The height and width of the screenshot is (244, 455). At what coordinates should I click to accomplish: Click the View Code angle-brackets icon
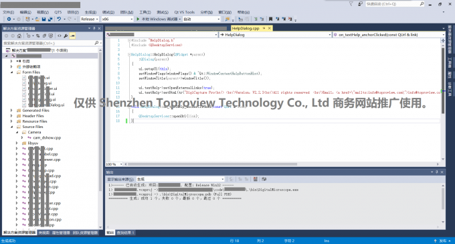coord(59,36)
